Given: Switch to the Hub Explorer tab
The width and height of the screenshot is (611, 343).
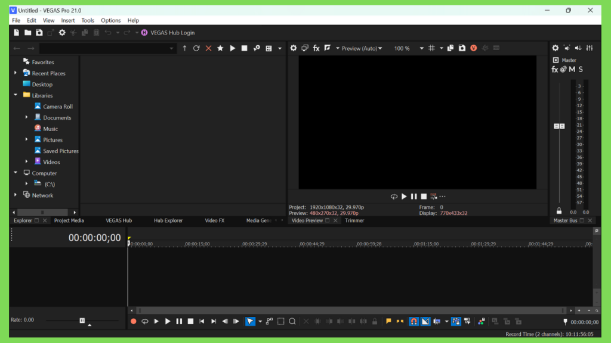Looking at the screenshot, I should tap(168, 220).
